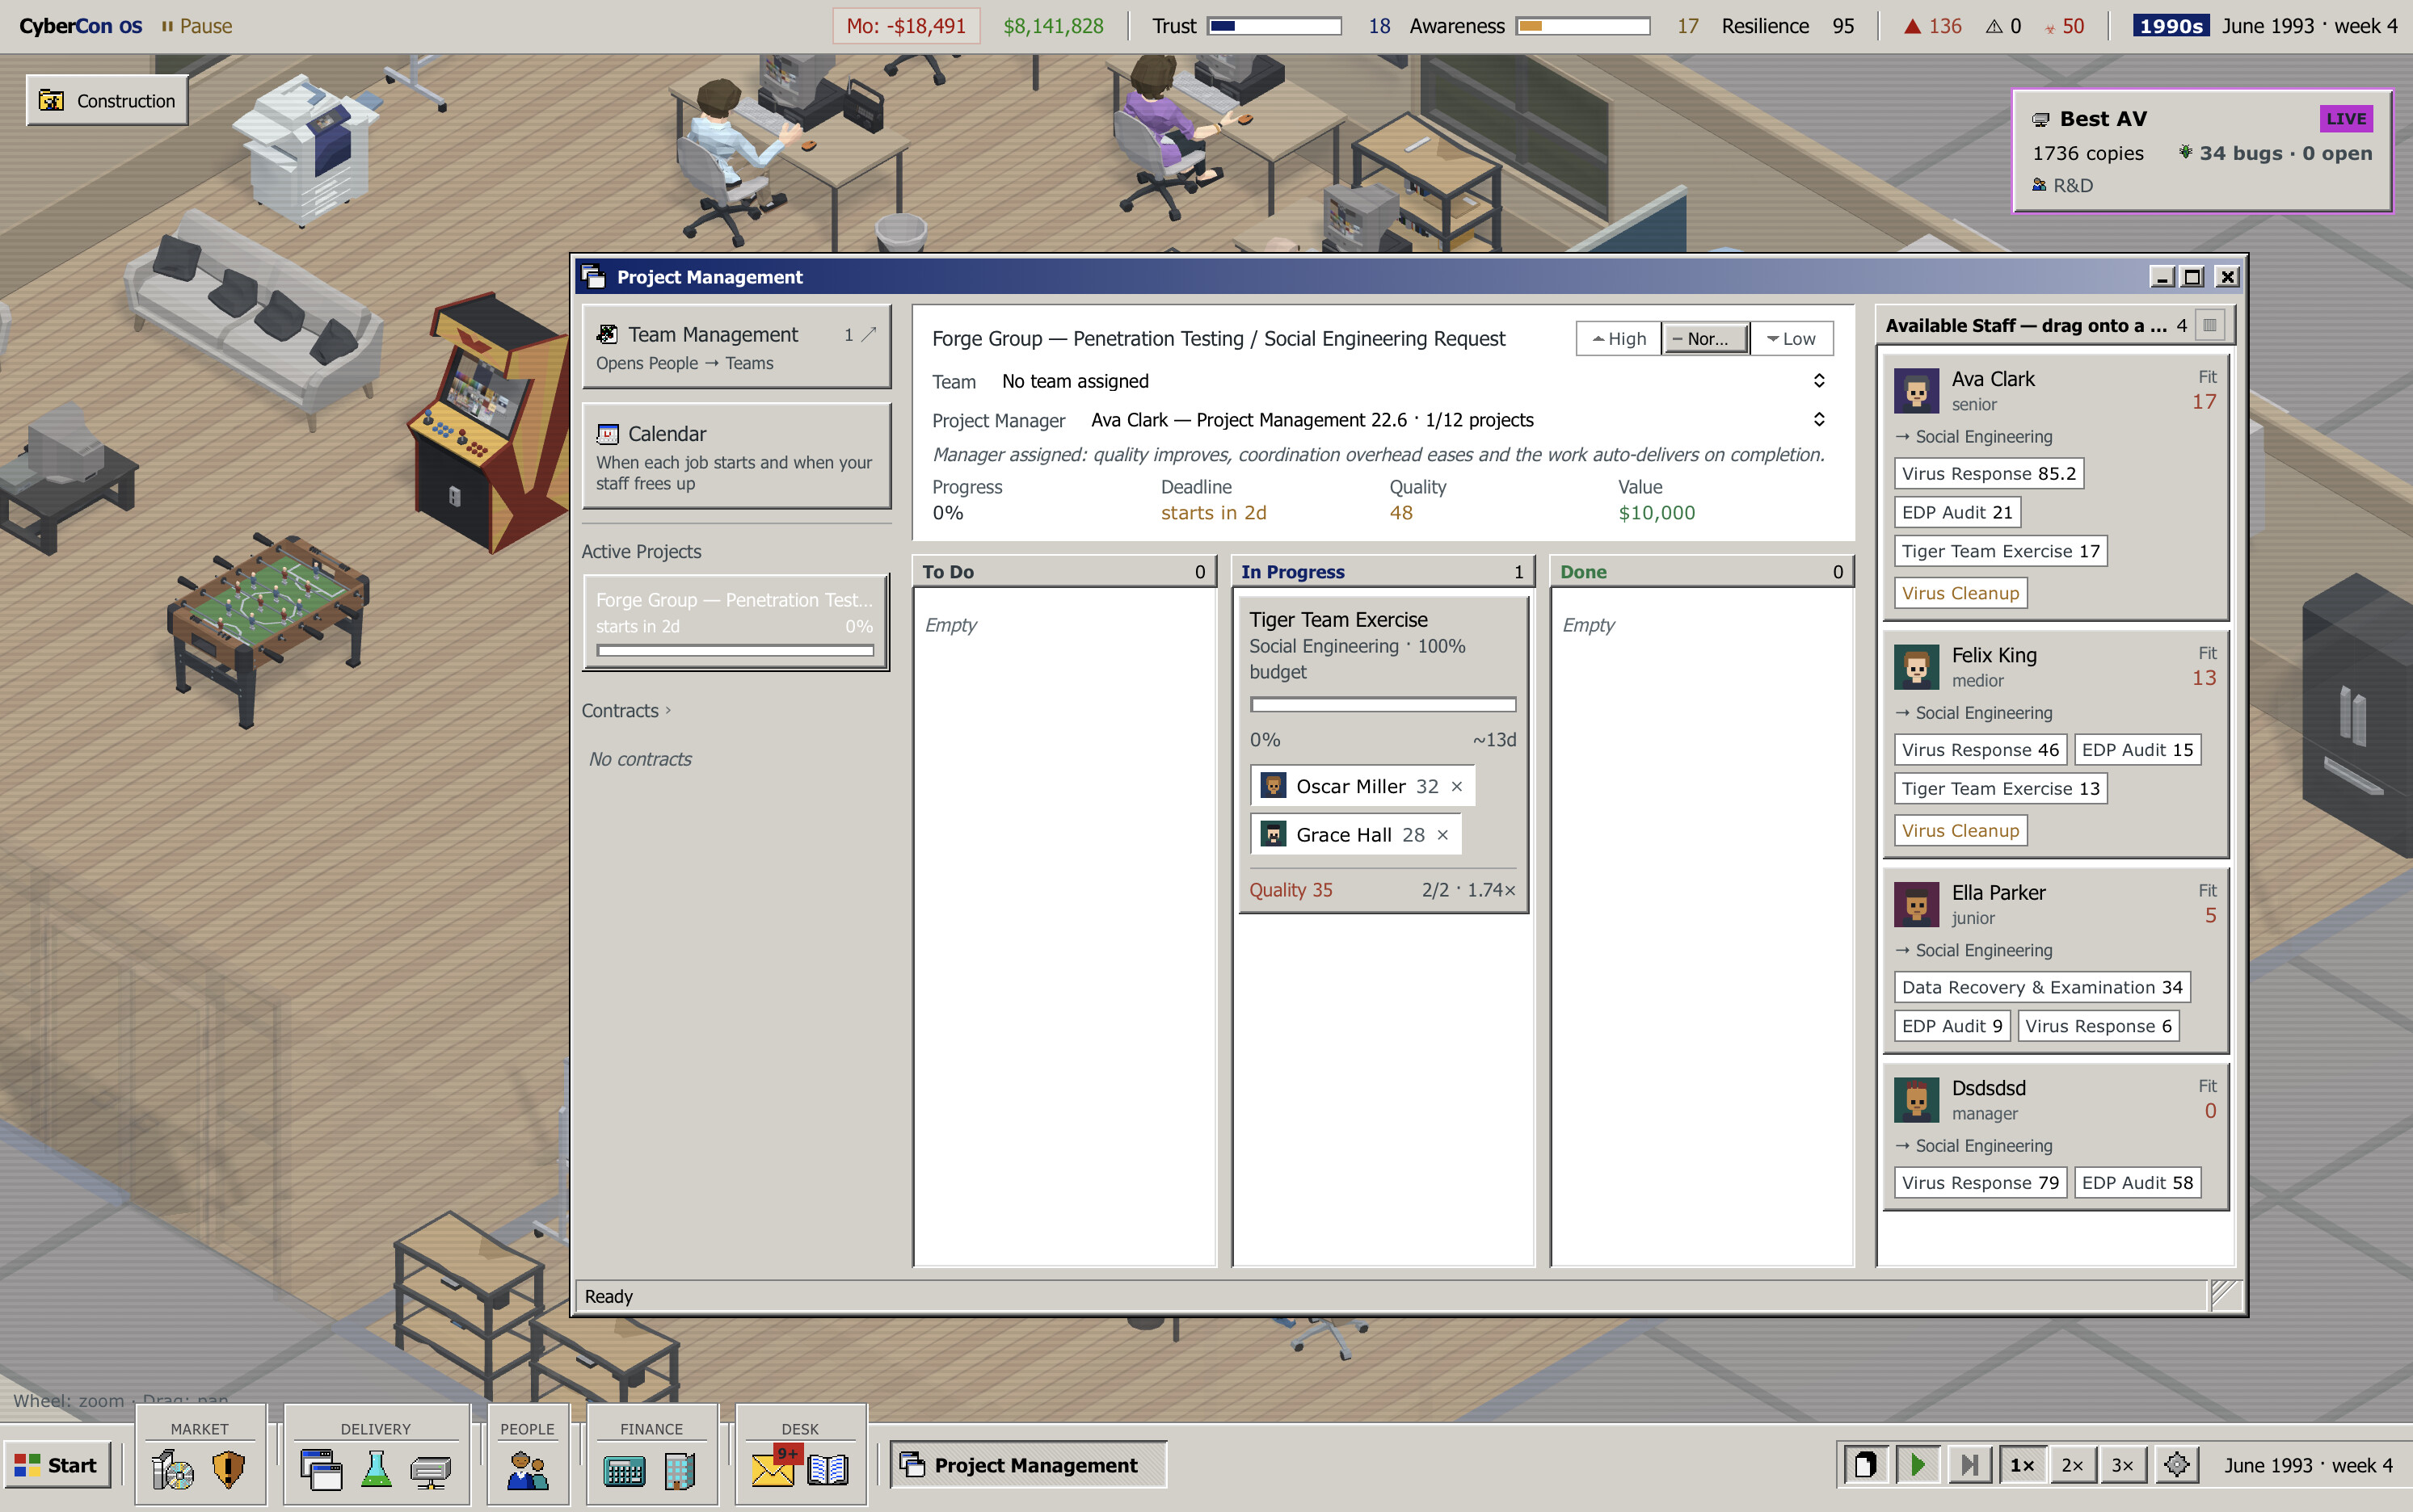
Task: Open the stacked windows icon under DELIVERY
Action: [321, 1469]
